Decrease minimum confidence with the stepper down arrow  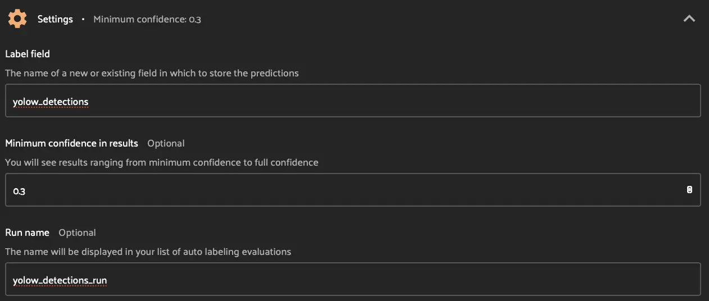click(x=689, y=193)
